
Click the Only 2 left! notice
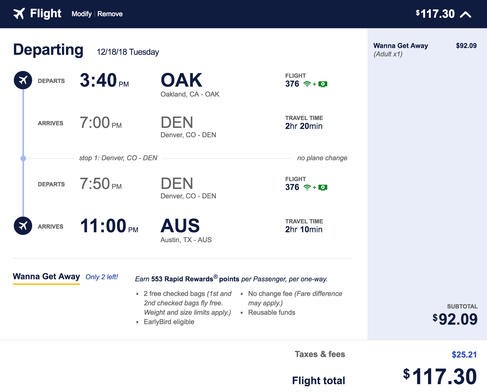(x=102, y=277)
